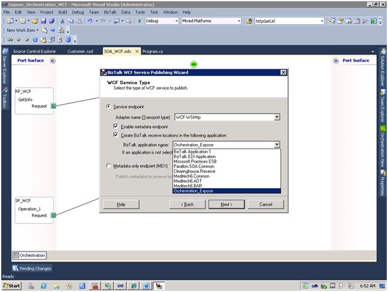Open the File menu
The width and height of the screenshot is (388, 292).
[7, 12]
